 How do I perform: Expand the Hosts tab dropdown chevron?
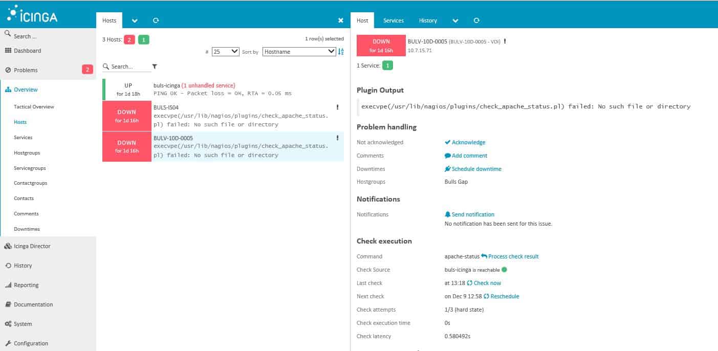(135, 20)
